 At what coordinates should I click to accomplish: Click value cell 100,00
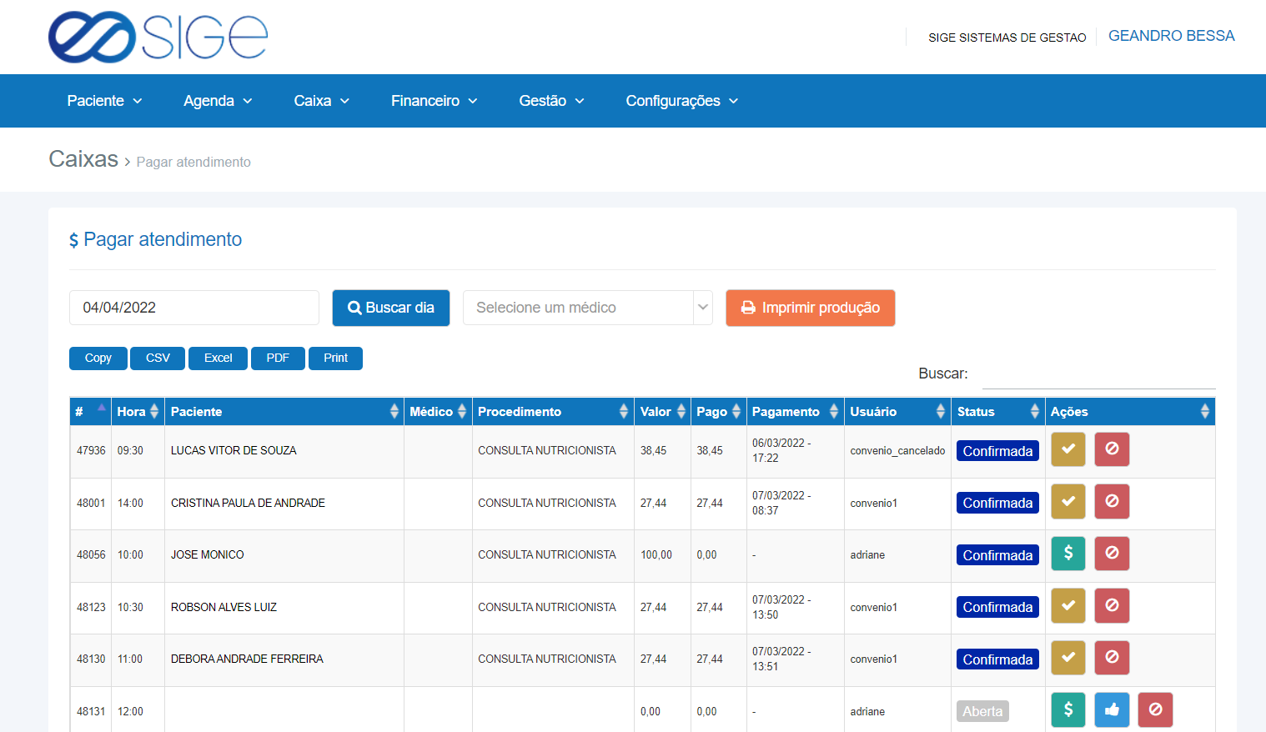tap(656, 554)
